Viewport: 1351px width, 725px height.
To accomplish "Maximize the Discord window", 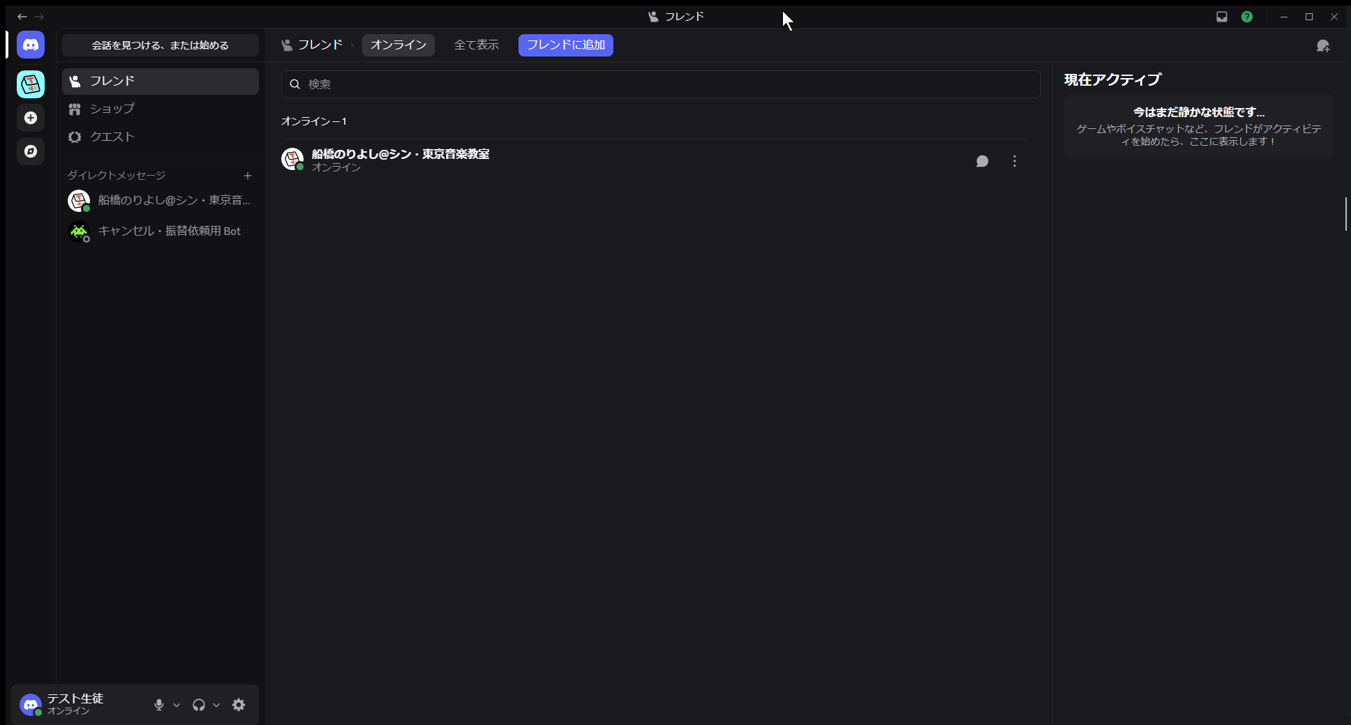I will click(x=1309, y=17).
